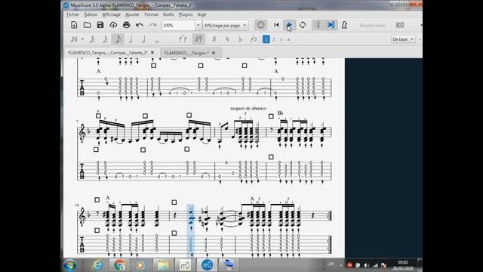Screen dimensions: 483x272
Task: Open Internet Explorer from taskbar
Action: click(x=97, y=265)
